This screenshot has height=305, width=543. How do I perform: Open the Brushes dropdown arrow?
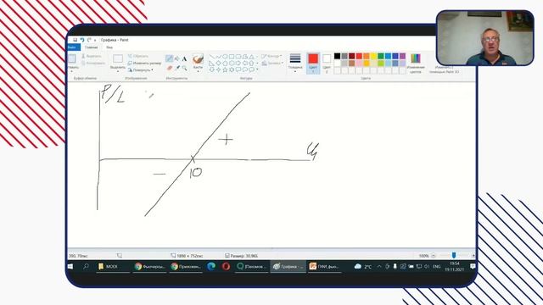pyautogui.click(x=198, y=71)
